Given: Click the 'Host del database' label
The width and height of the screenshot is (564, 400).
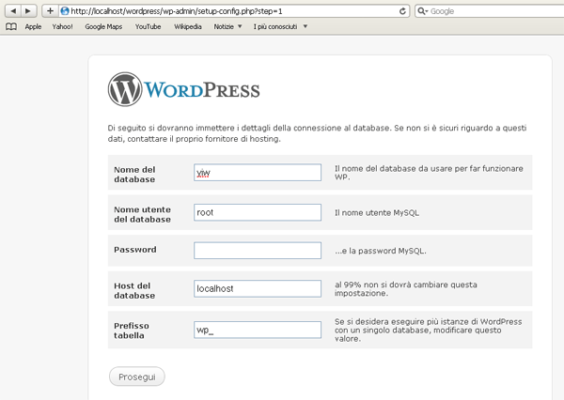Looking at the screenshot, I should pos(134,291).
